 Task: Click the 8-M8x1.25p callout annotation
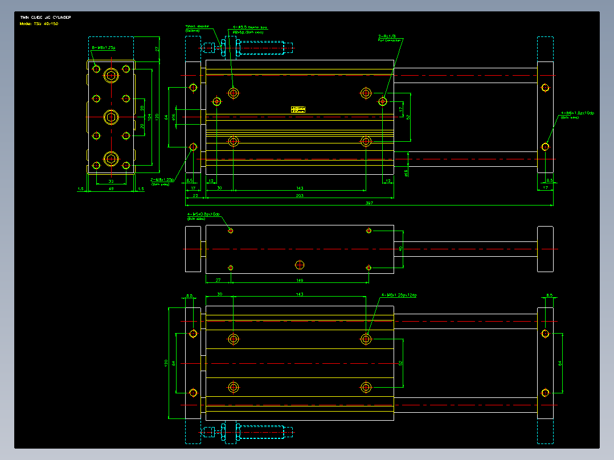(104, 48)
